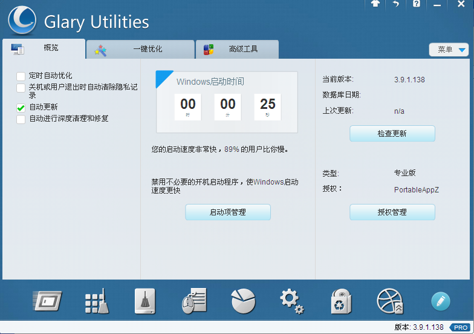Switch to the 高级工具 tab
Image resolution: width=474 pixels, height=334 pixels.
click(x=240, y=50)
